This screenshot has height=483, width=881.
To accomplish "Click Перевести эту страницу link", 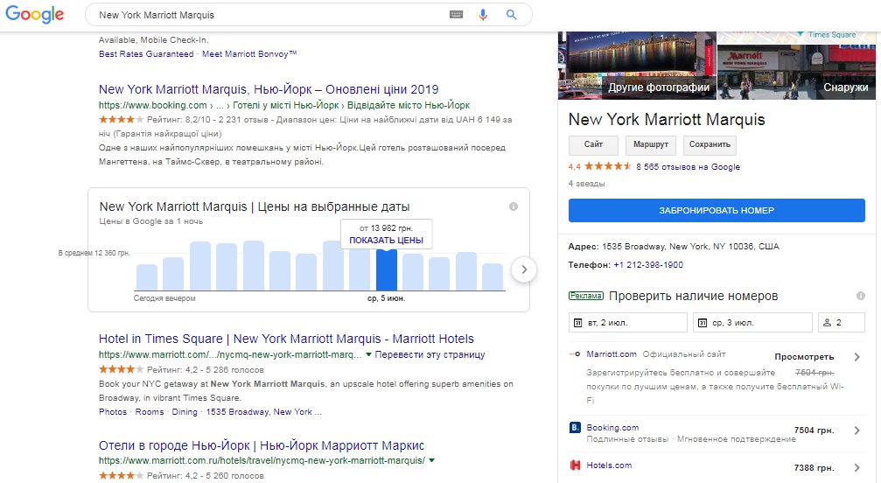I will click(x=430, y=355).
